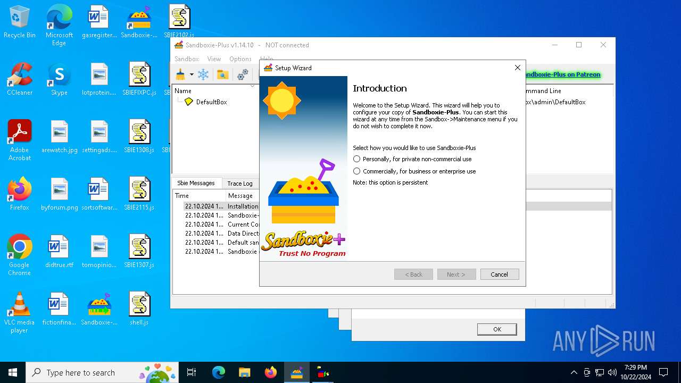Viewport: 681px width, 383px height.
Task: Open the Sandboxie icon in bottom row
Action: (x=99, y=310)
